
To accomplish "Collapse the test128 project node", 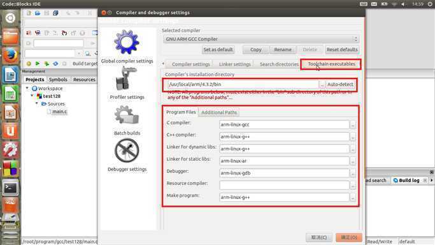I will pos(32,96).
